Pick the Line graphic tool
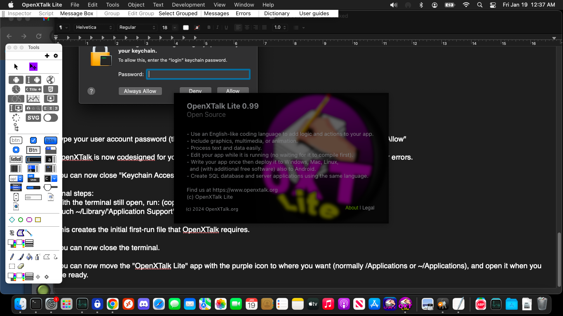This screenshot has width=563, height=316. pyautogui.click(x=29, y=232)
